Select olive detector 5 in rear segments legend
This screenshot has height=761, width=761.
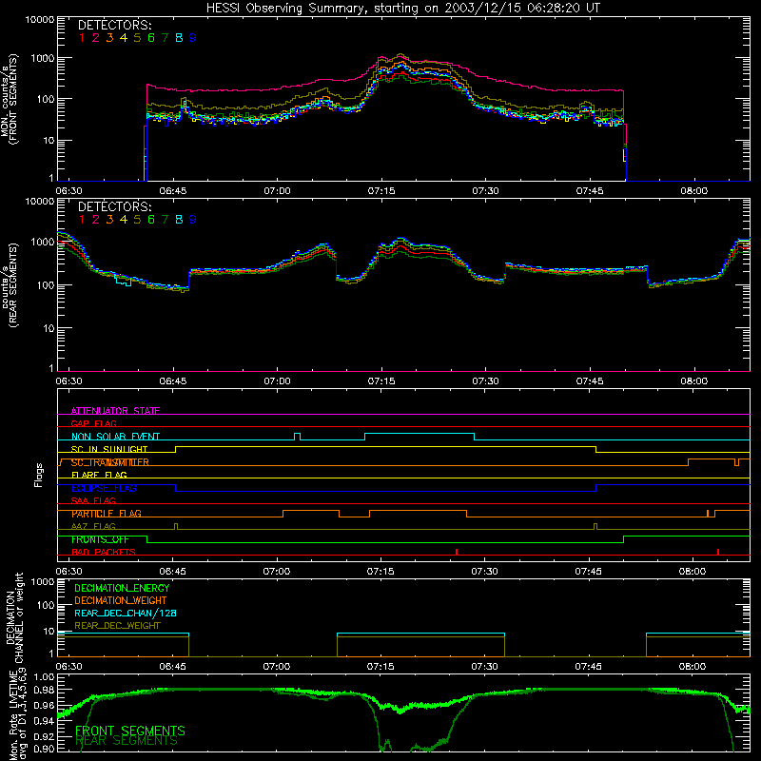[x=137, y=220]
